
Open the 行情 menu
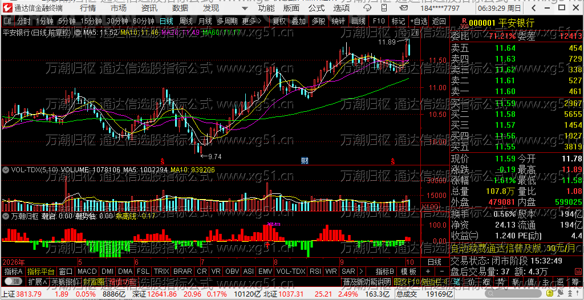pyautogui.click(x=87, y=8)
